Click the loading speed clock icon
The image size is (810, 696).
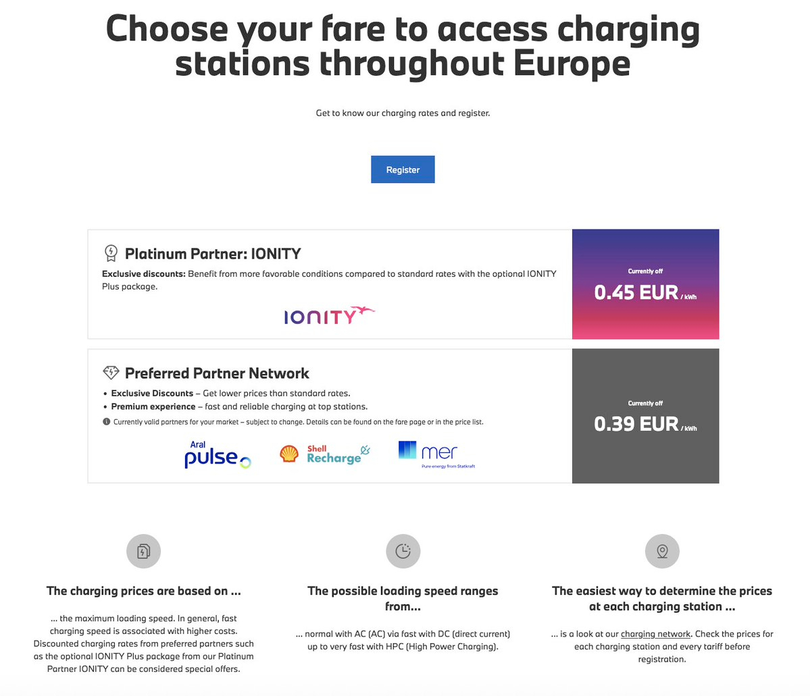click(x=403, y=551)
